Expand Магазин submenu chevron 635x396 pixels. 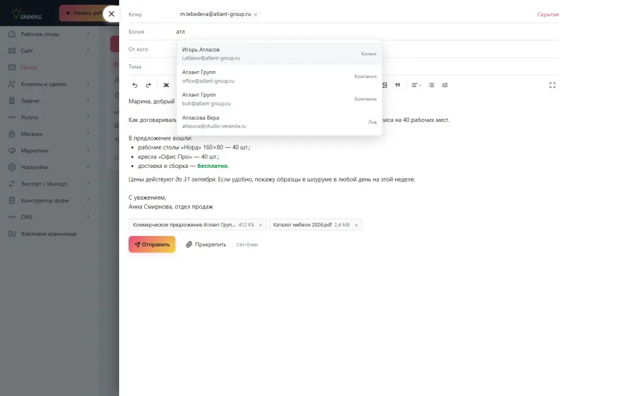(88, 134)
